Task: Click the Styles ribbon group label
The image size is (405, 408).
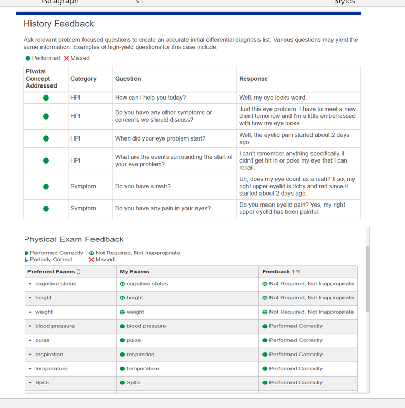Action: pyautogui.click(x=345, y=2)
